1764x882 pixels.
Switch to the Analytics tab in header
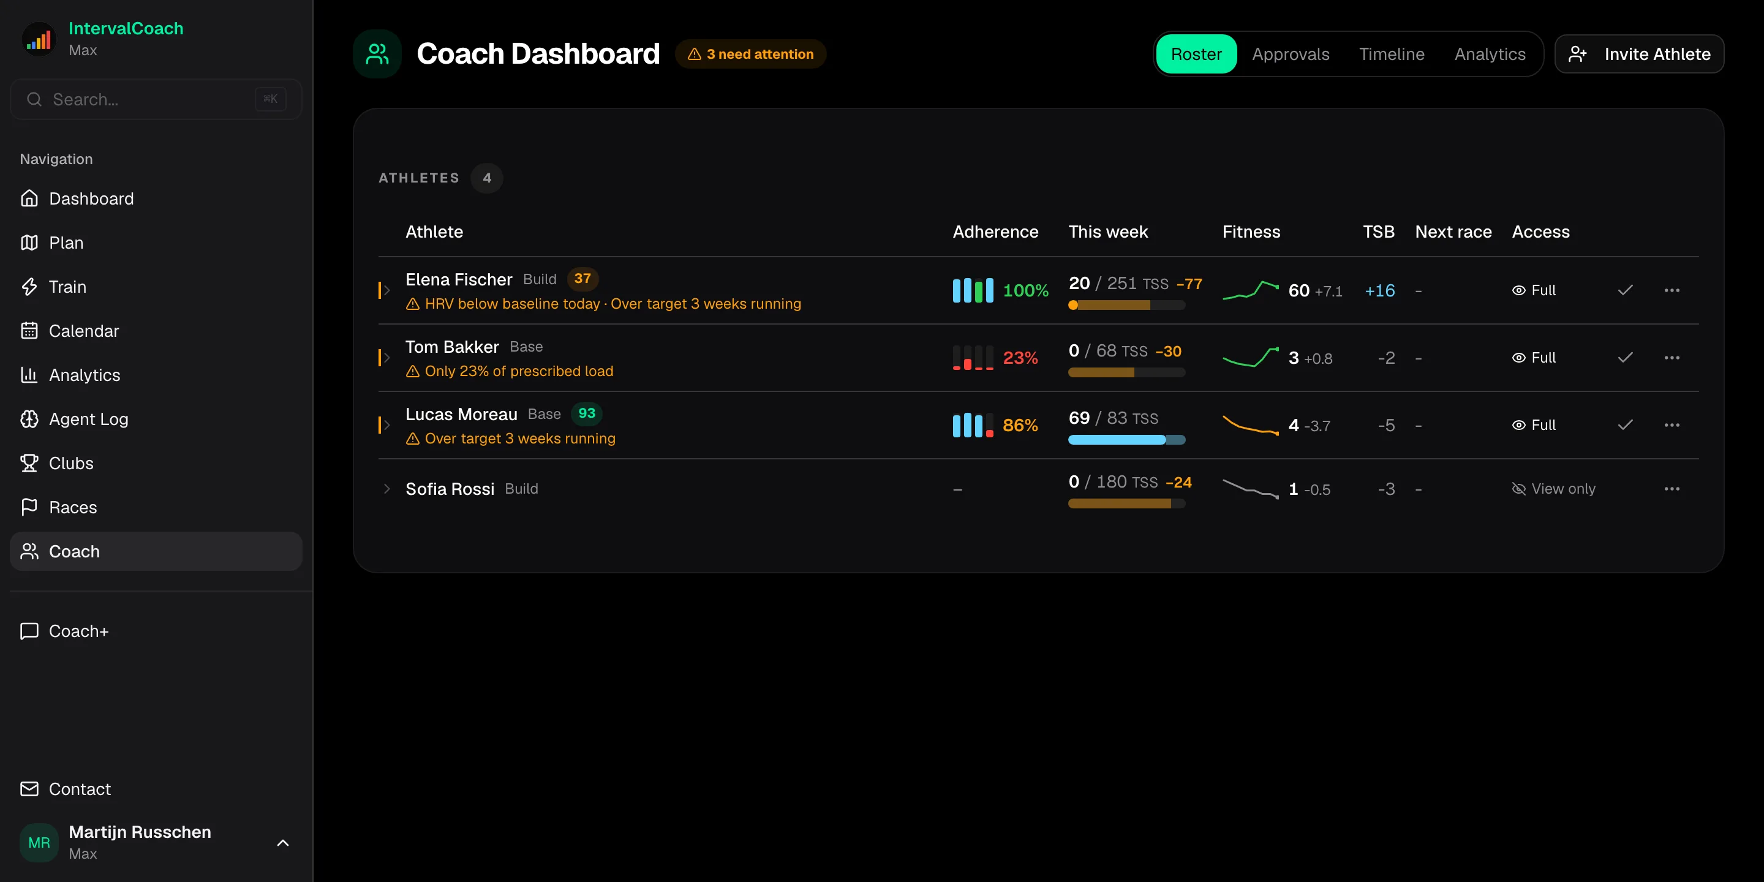pyautogui.click(x=1490, y=54)
